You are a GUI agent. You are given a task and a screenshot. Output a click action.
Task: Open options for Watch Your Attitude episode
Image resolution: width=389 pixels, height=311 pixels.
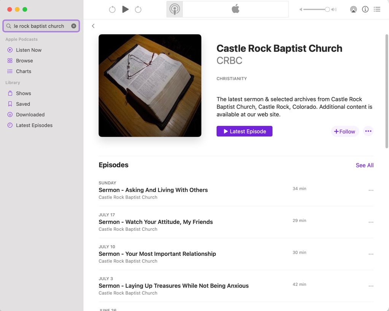(x=371, y=222)
